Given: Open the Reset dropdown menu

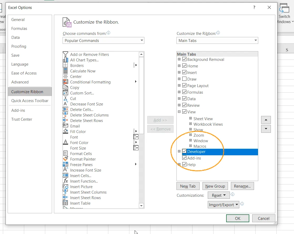Looking at the screenshot, I should pyautogui.click(x=218, y=195).
